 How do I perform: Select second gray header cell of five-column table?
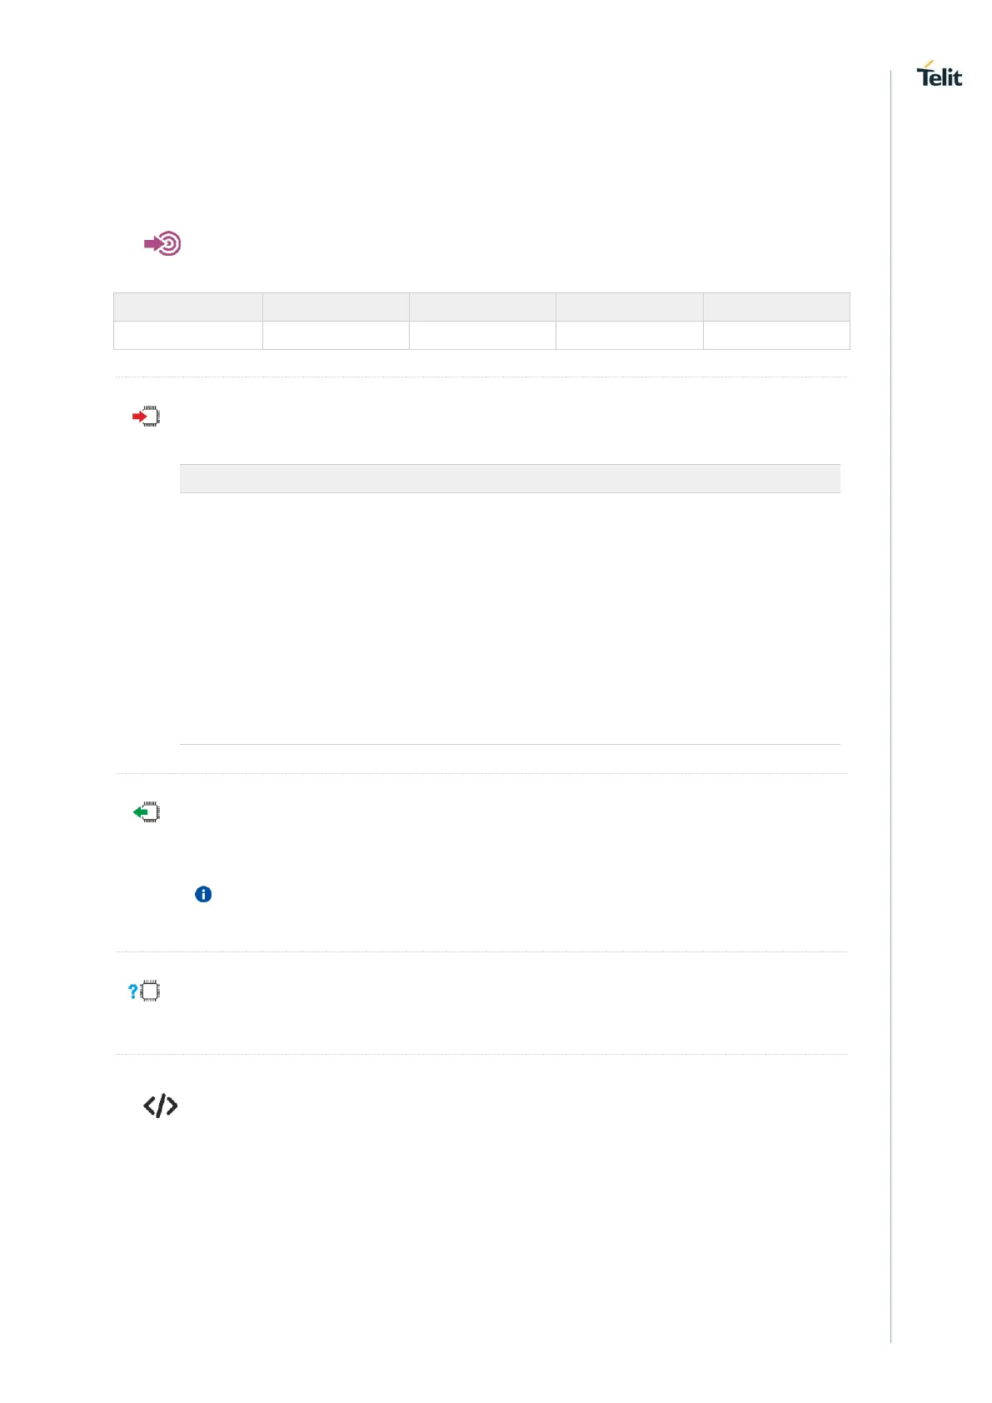(x=336, y=307)
